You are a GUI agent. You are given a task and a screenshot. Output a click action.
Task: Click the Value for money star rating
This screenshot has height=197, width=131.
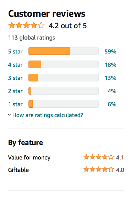coord(99,157)
